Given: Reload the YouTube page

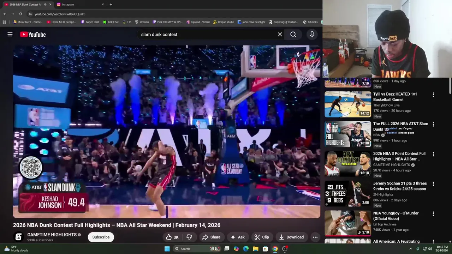Looking at the screenshot, I should 21,14.
